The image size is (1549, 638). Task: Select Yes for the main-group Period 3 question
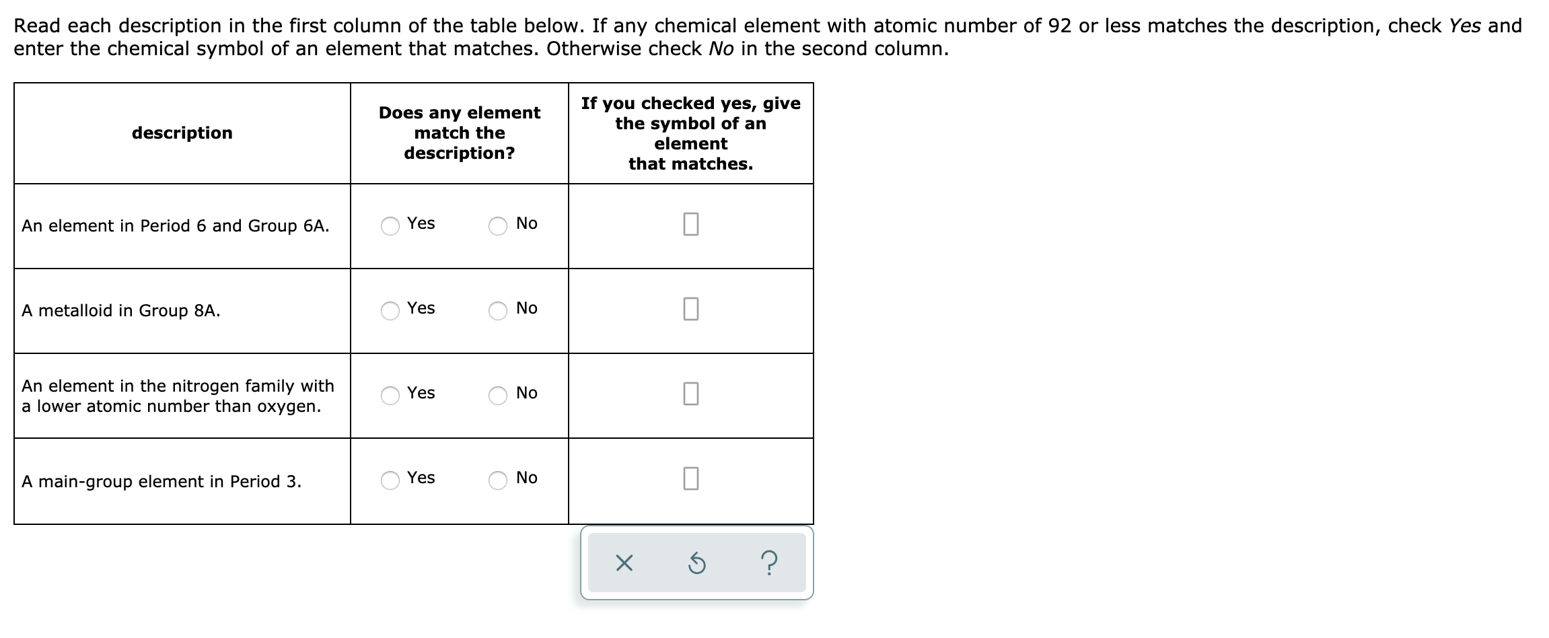(390, 481)
